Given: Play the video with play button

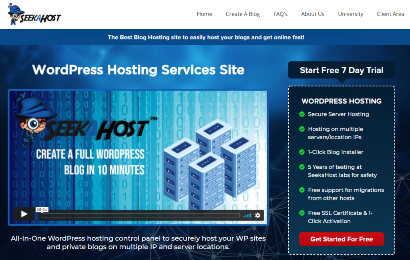Looking at the screenshot, I should click(x=24, y=214).
